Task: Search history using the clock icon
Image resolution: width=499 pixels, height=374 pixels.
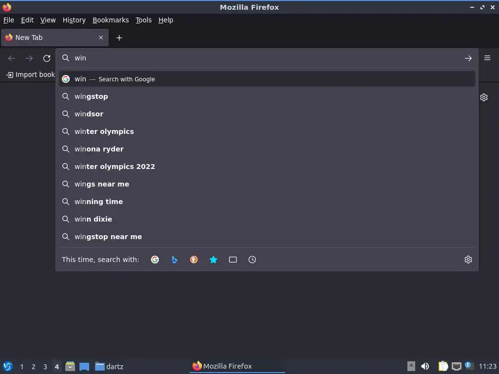Action: [x=252, y=260]
